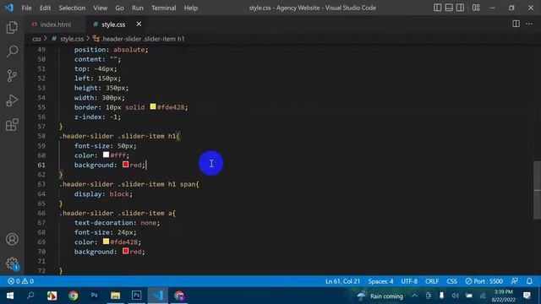Open the Run and Debug view
Screen dimensions: 541x304
[12, 100]
